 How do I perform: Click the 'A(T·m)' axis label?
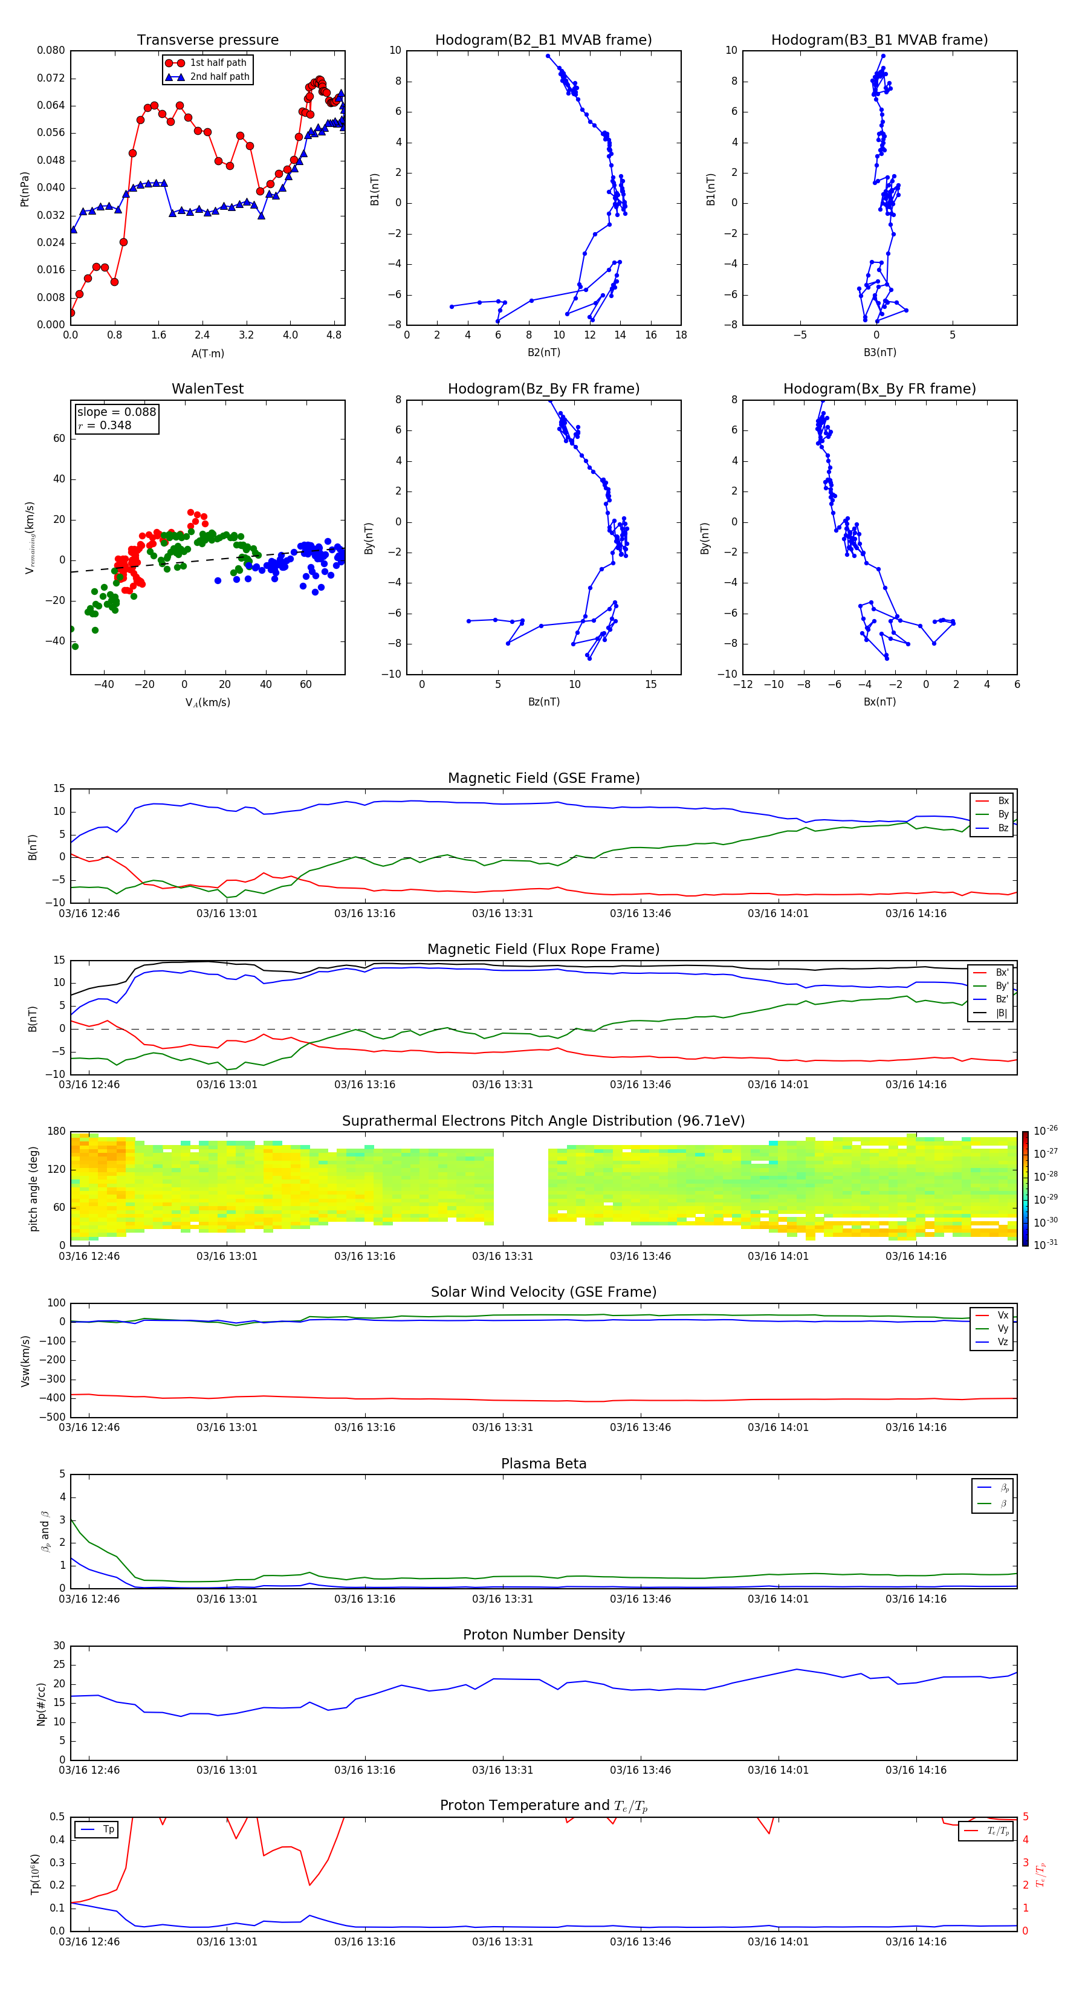click(207, 353)
